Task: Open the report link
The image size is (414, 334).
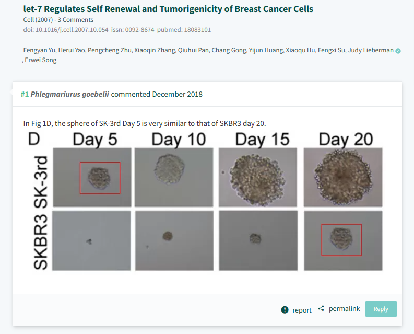Action: pos(302,310)
